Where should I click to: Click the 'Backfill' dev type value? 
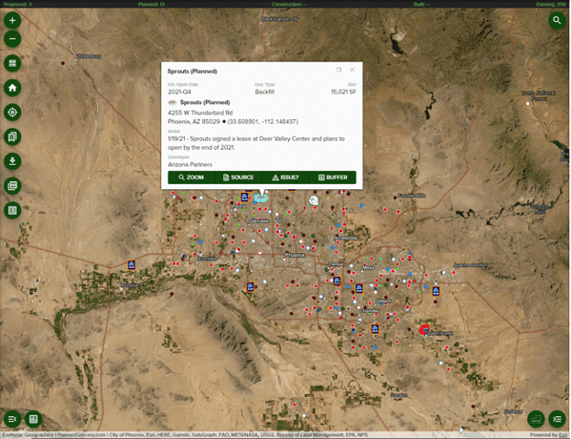[264, 92]
